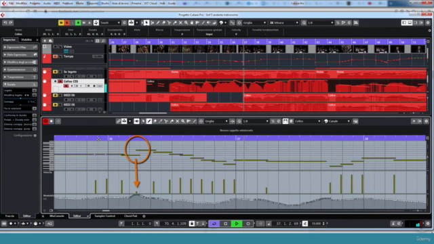The width and height of the screenshot is (434, 244).
Task: Click the Add Track plus icon in track list
Action: 45,41
